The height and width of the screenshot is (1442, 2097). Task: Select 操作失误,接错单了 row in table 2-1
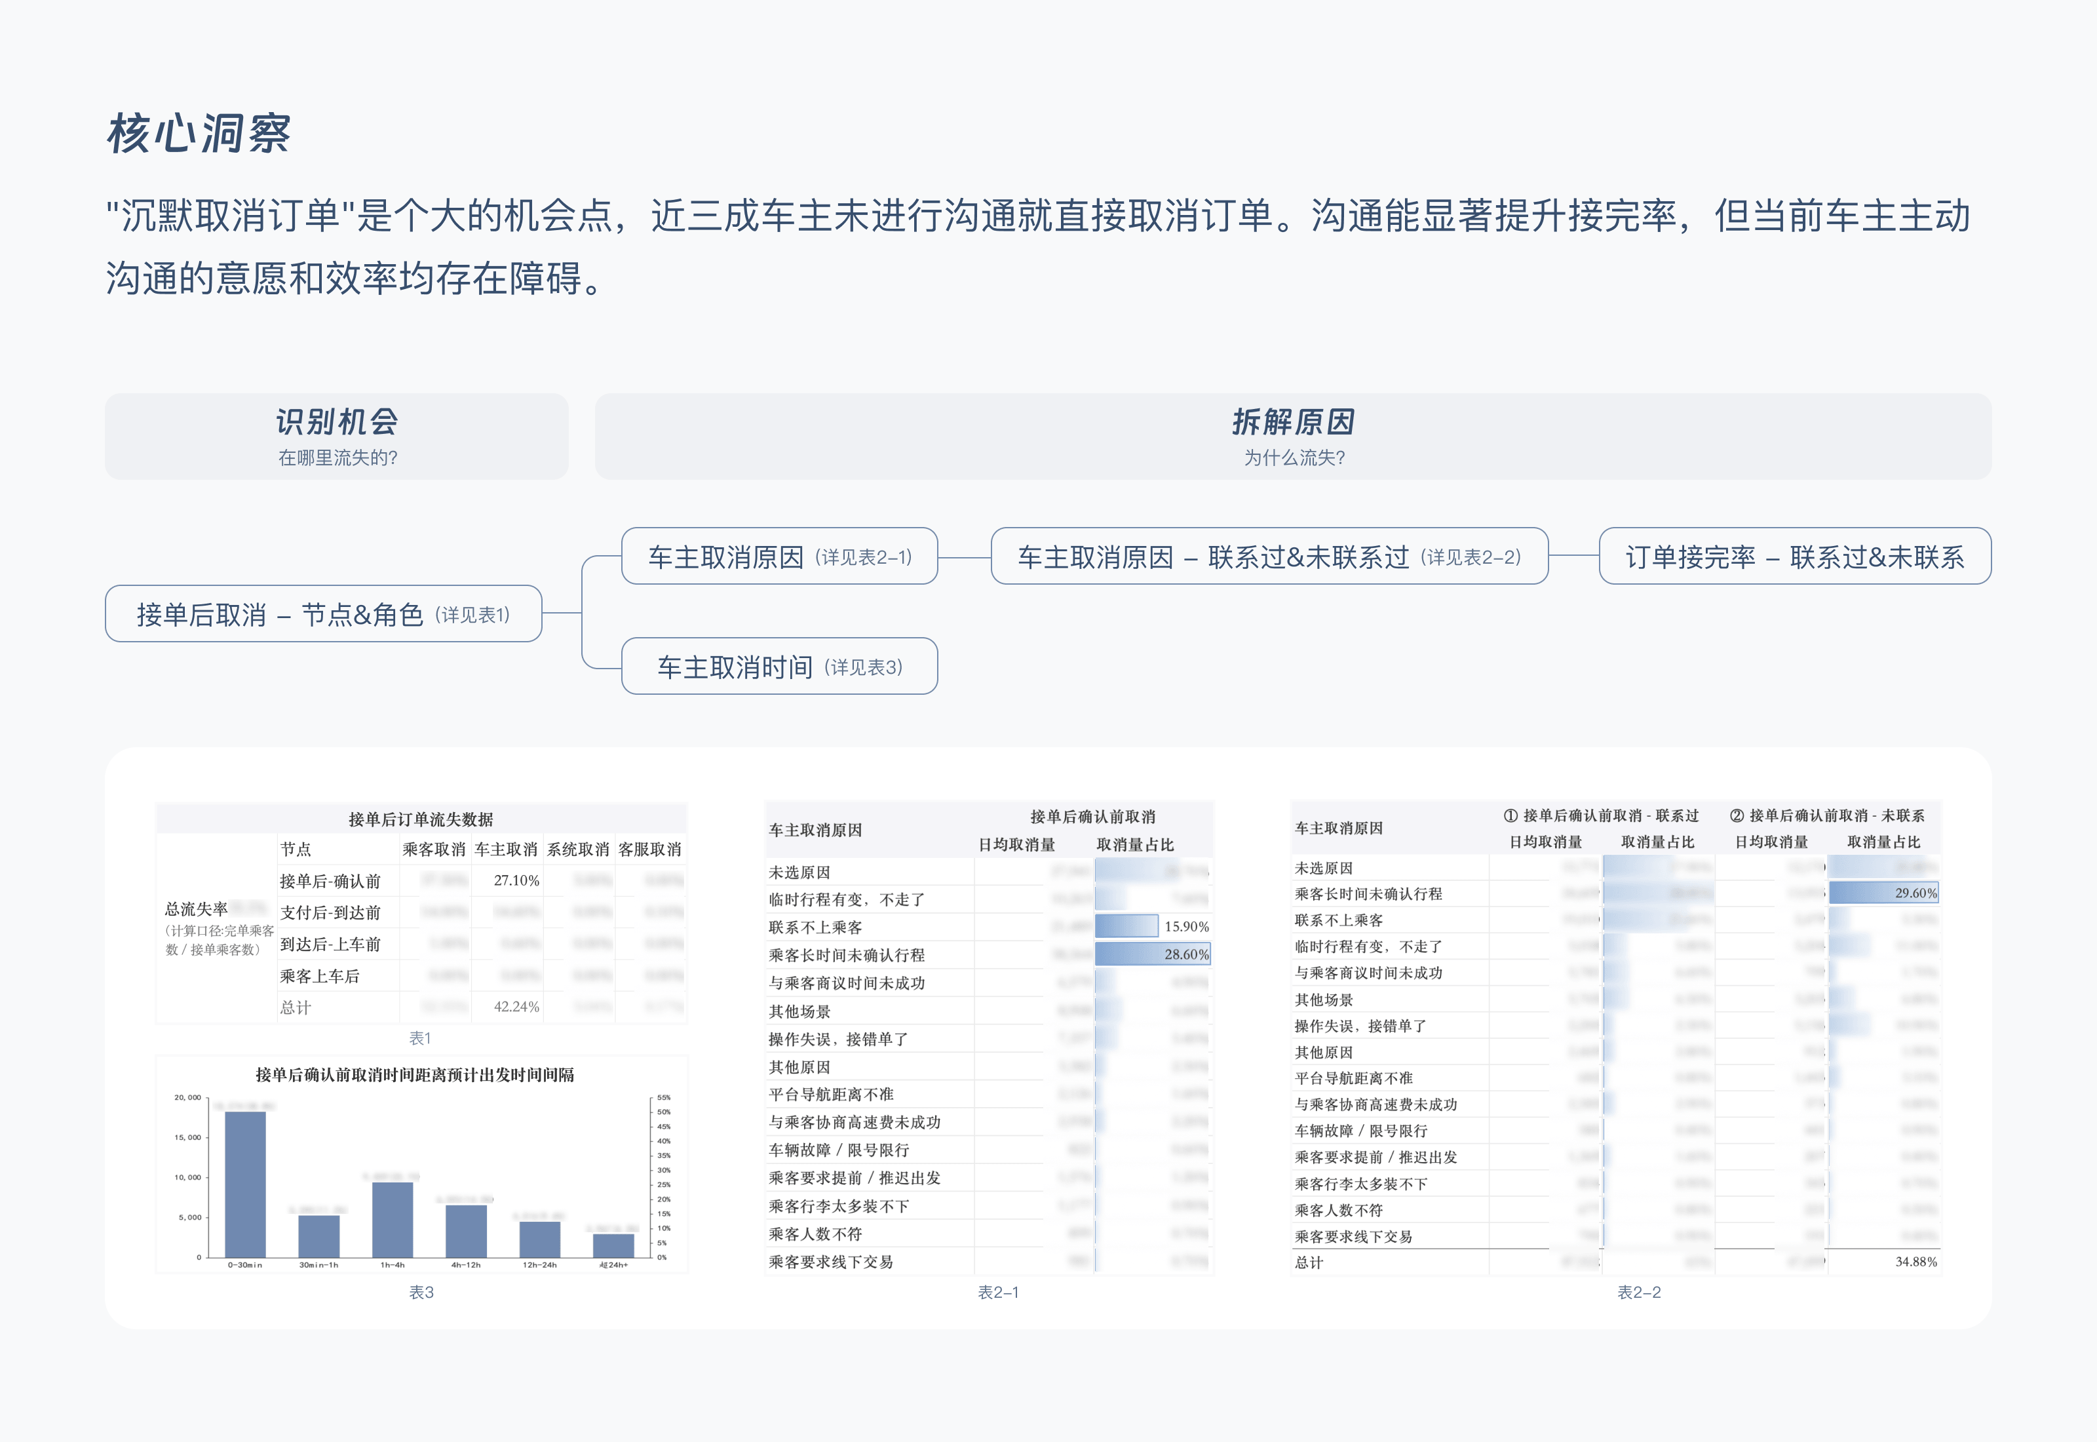click(x=989, y=1039)
